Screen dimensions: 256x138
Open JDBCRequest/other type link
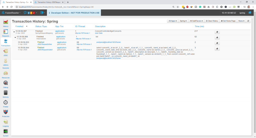(x=44, y=44)
